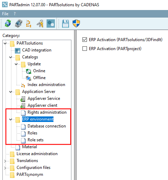Uncheck ERP Activation (PARTsolutions/3DFindIt)
The image size is (168, 180).
pyautogui.click(x=85, y=40)
